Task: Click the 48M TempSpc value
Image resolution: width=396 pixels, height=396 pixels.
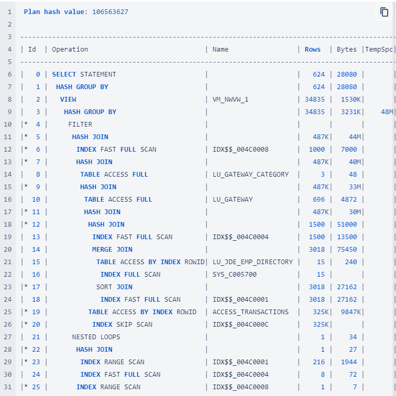Action: click(387, 112)
